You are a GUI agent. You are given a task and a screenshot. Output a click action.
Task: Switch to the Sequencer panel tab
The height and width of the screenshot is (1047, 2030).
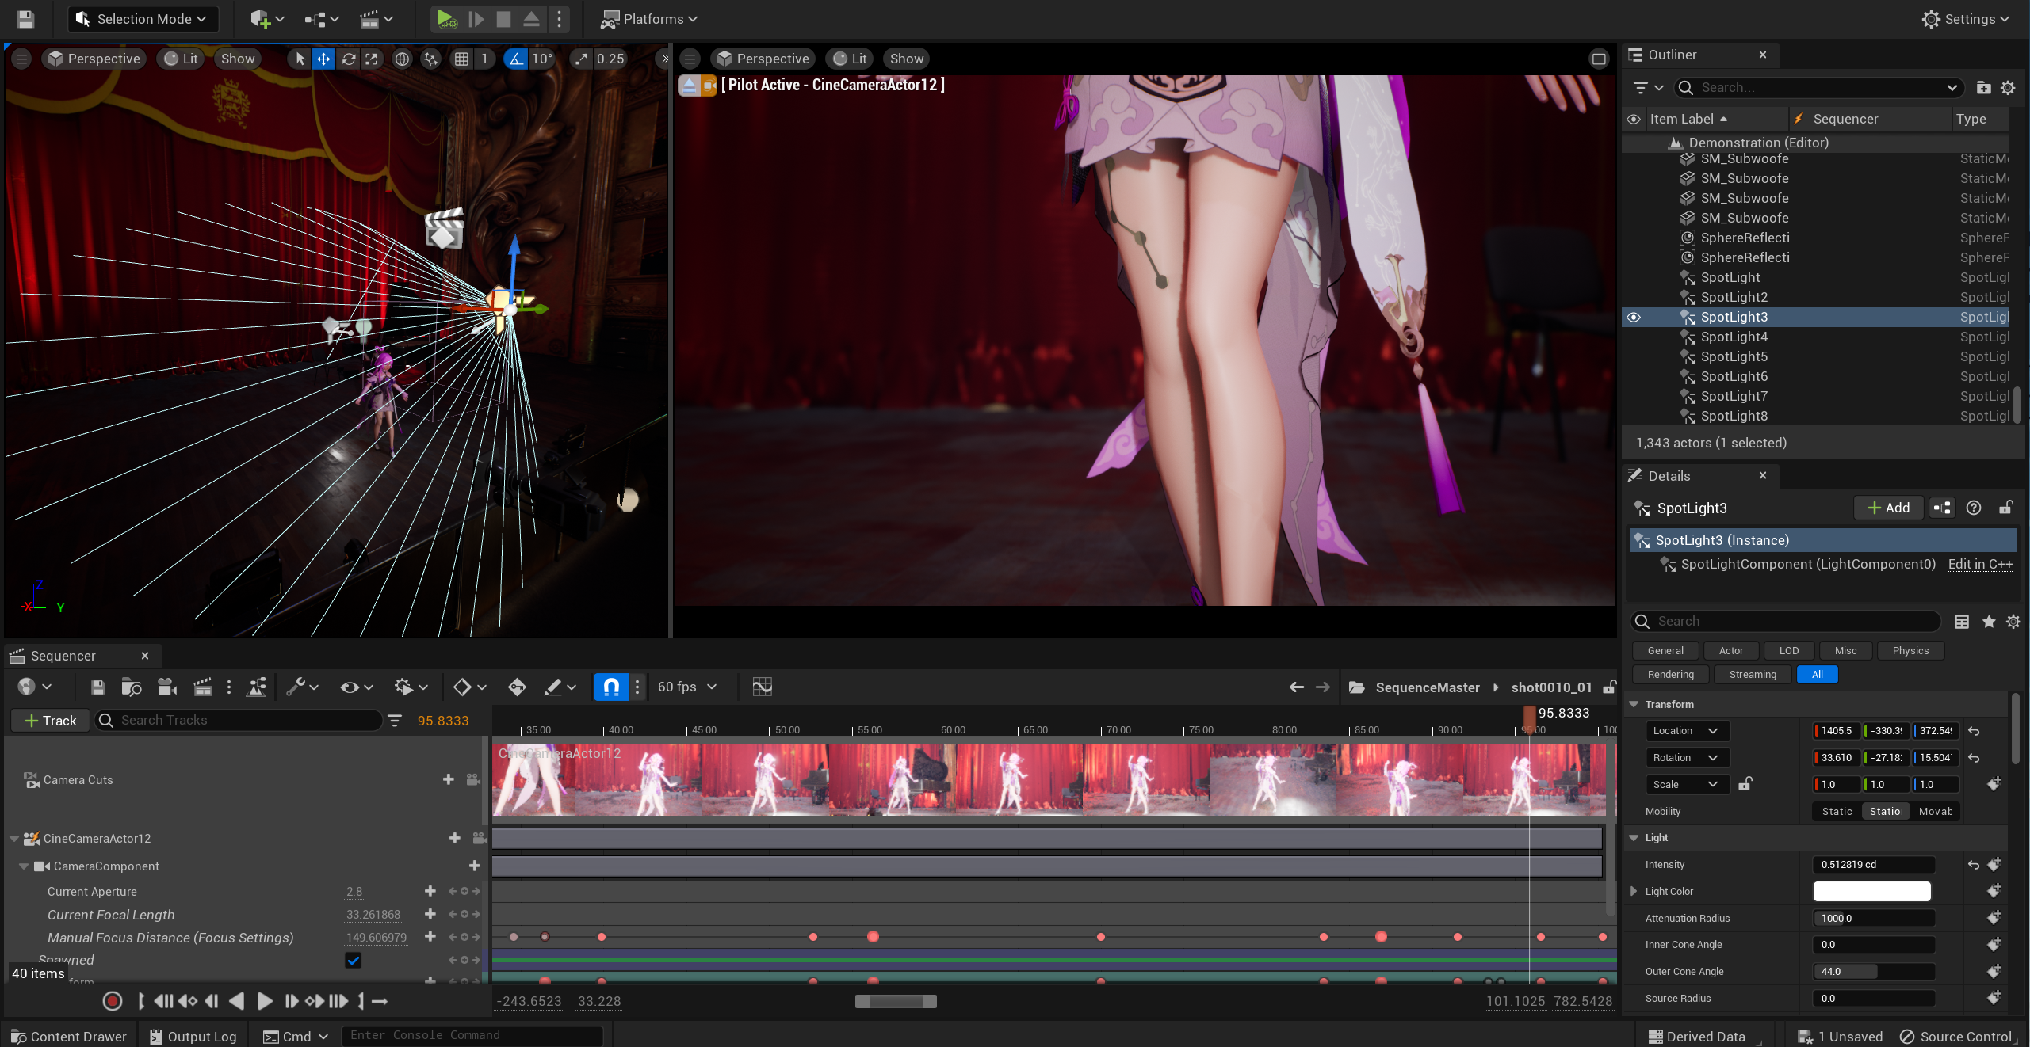coord(63,656)
